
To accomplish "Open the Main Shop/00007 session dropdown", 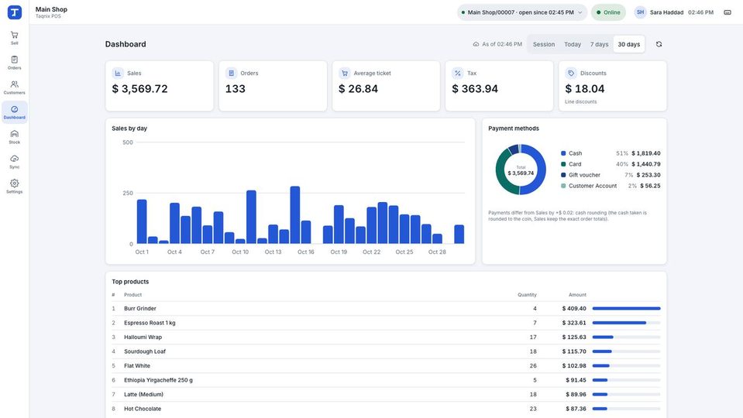I will (x=522, y=12).
